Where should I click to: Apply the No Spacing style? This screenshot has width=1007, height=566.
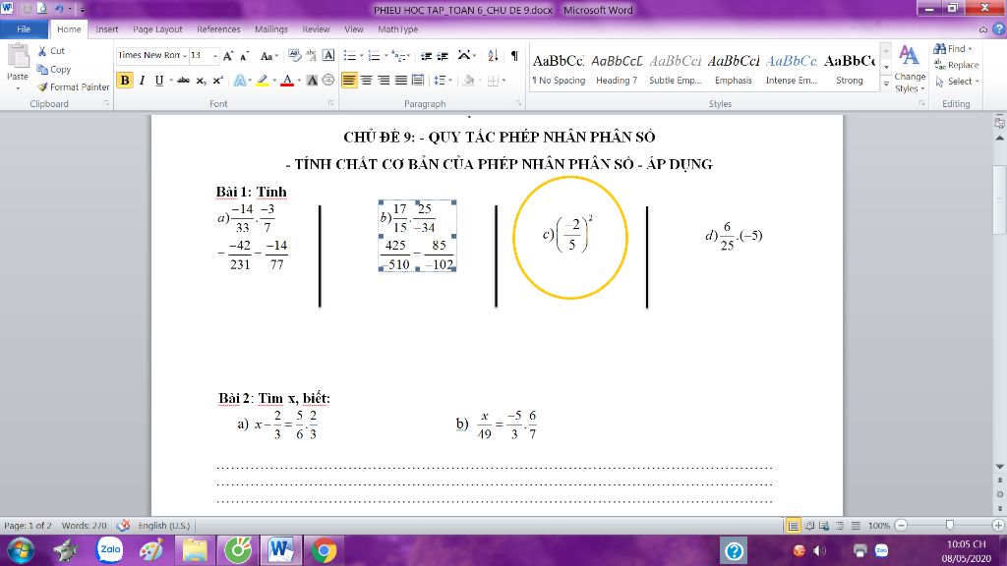(559, 69)
